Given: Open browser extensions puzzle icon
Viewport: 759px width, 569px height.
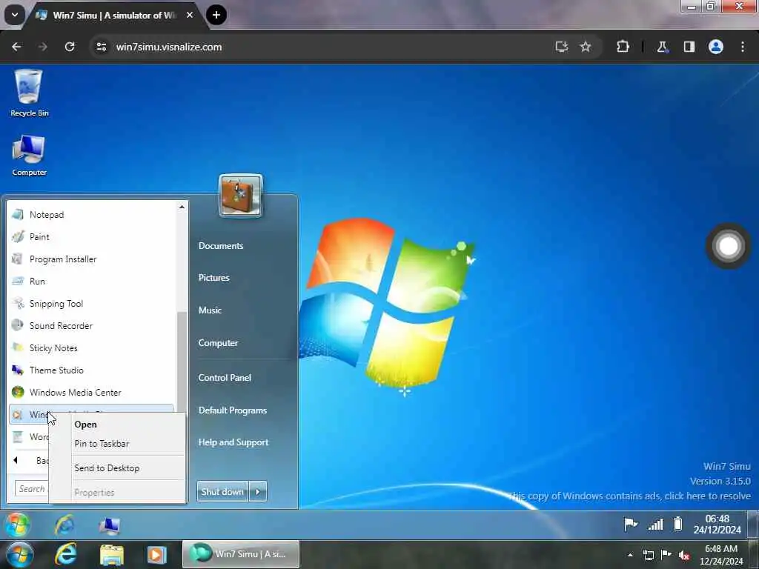Looking at the screenshot, I should (623, 47).
